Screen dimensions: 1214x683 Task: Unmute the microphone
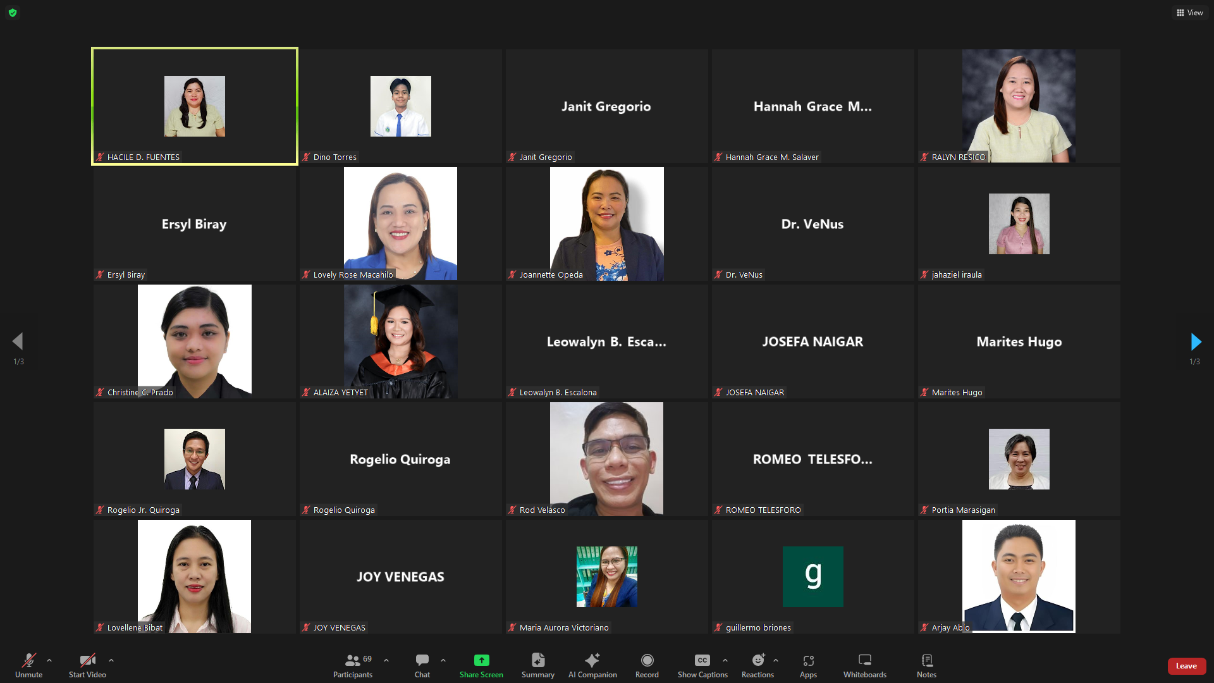pos(28,665)
